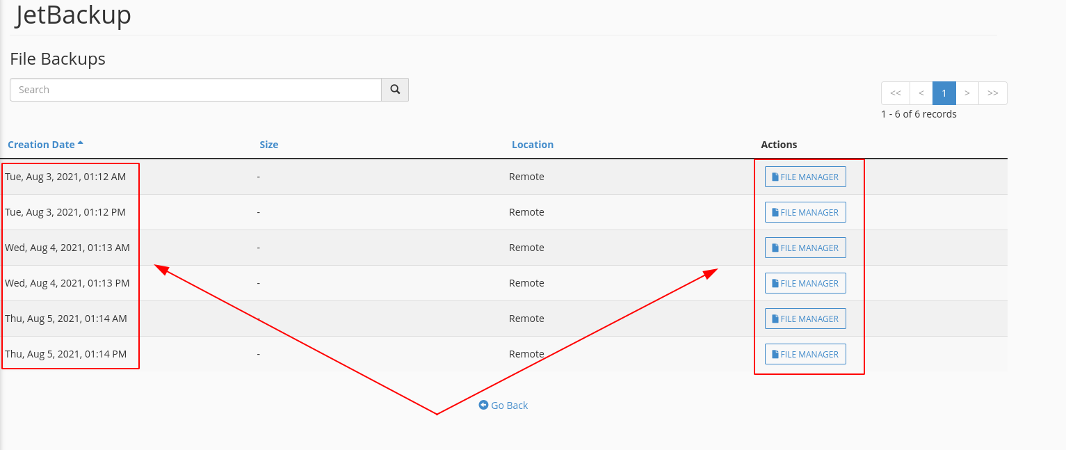The height and width of the screenshot is (450, 1066).
Task: Go to next page with > button
Action: [x=967, y=93]
